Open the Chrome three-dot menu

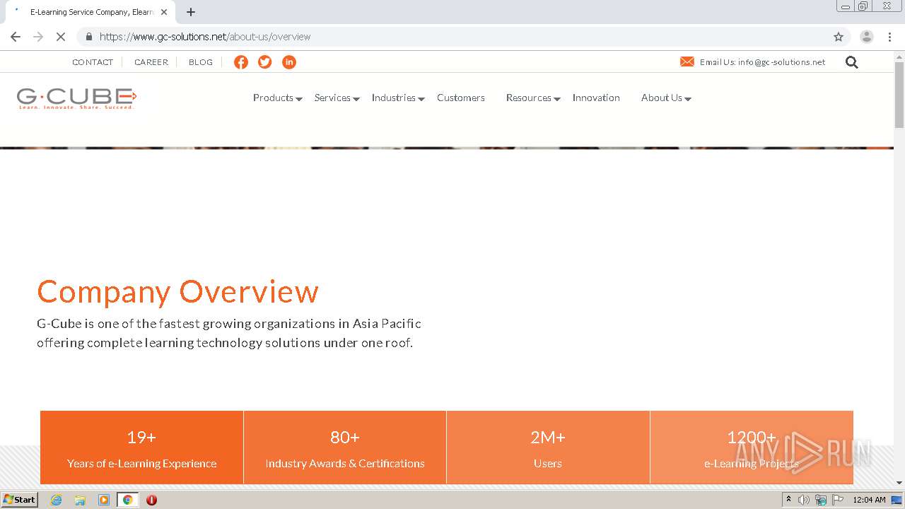click(x=890, y=37)
